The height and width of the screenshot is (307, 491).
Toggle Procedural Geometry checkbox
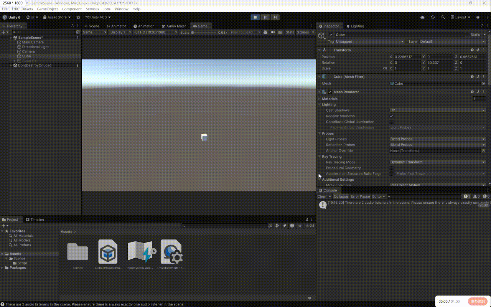click(x=391, y=168)
